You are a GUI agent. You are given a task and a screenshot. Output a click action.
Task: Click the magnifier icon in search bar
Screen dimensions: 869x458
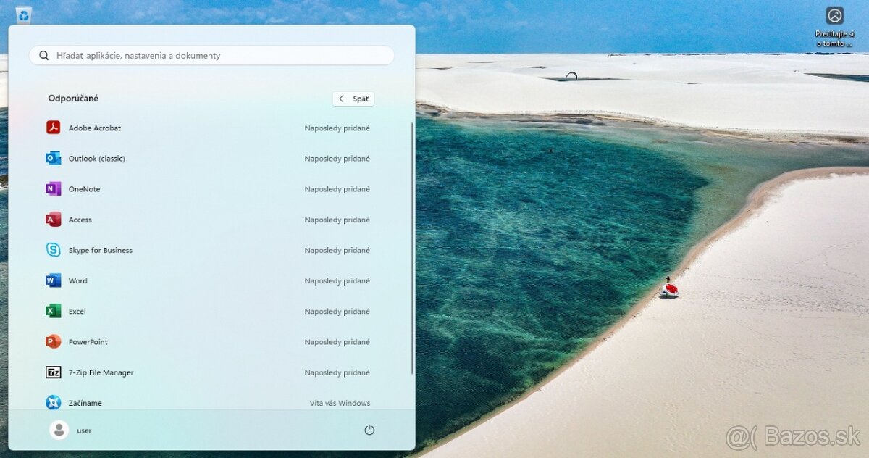(44, 55)
